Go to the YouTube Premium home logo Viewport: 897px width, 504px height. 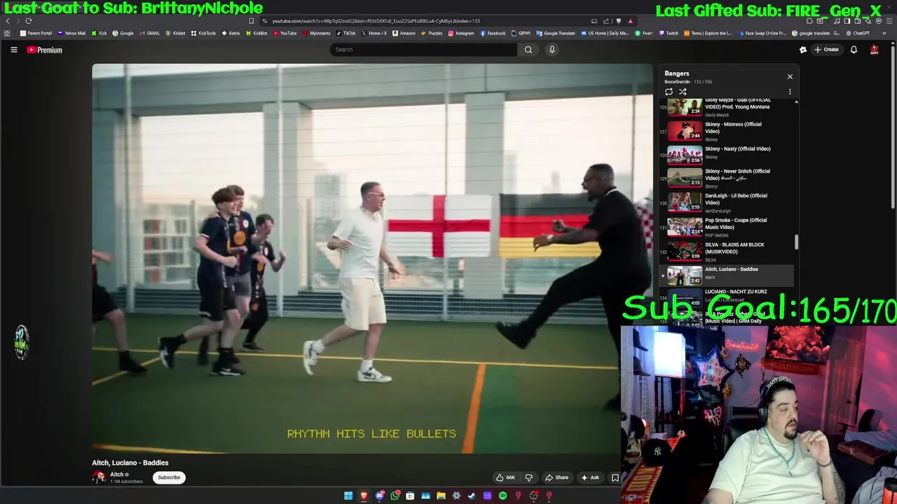pos(45,50)
